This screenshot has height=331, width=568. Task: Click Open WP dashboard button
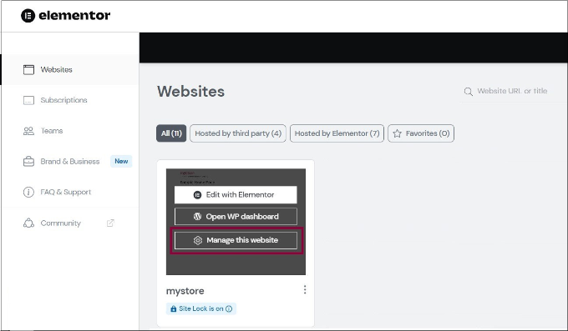tap(236, 217)
